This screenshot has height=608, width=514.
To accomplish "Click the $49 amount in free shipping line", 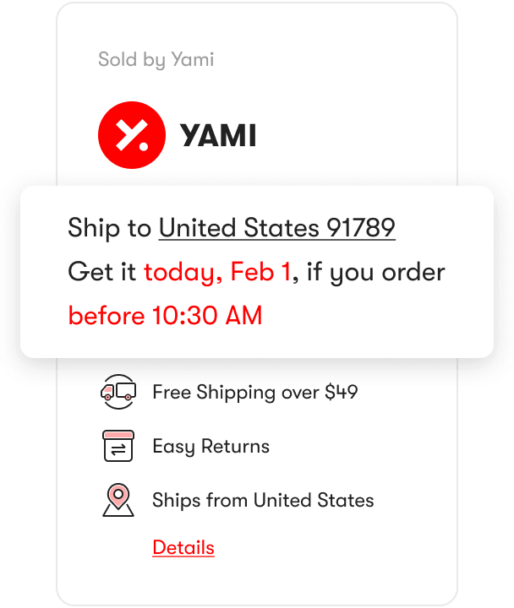I will 342,392.
